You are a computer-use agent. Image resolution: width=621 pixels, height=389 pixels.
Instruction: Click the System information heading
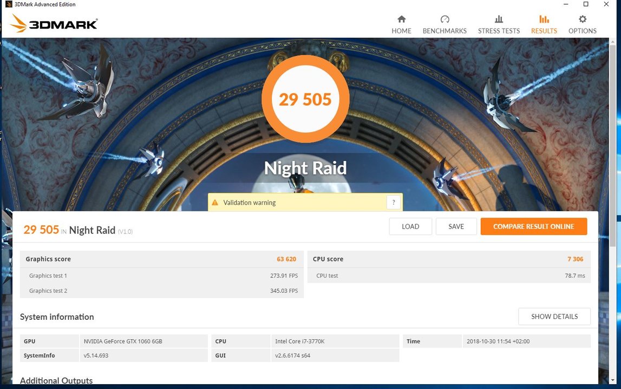[x=57, y=317]
